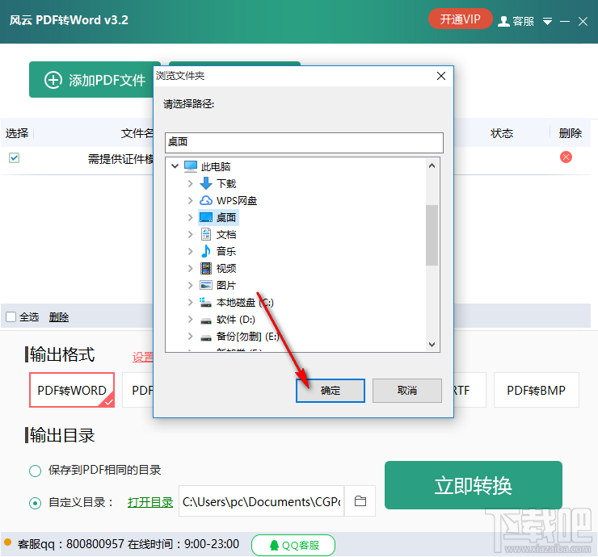The image size is (598, 557).
Task: Click the 删除 column header
Action: [x=571, y=133]
